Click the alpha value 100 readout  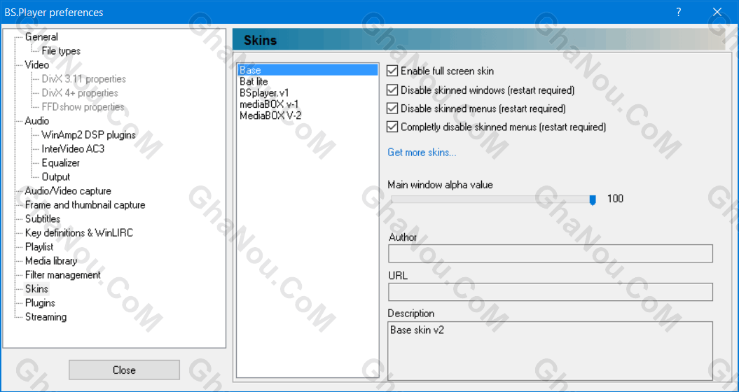coord(615,199)
